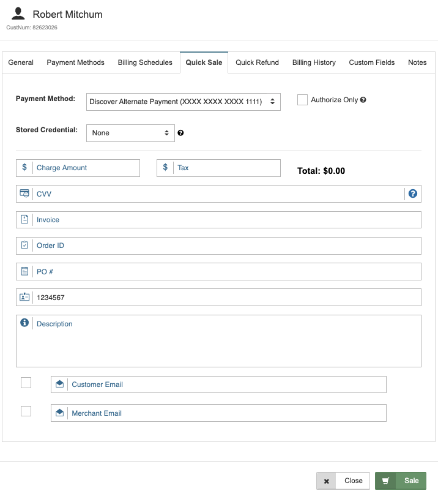Viewport: 438px width, 499px height.
Task: Switch to the Billing History tab
Action: (x=313, y=62)
